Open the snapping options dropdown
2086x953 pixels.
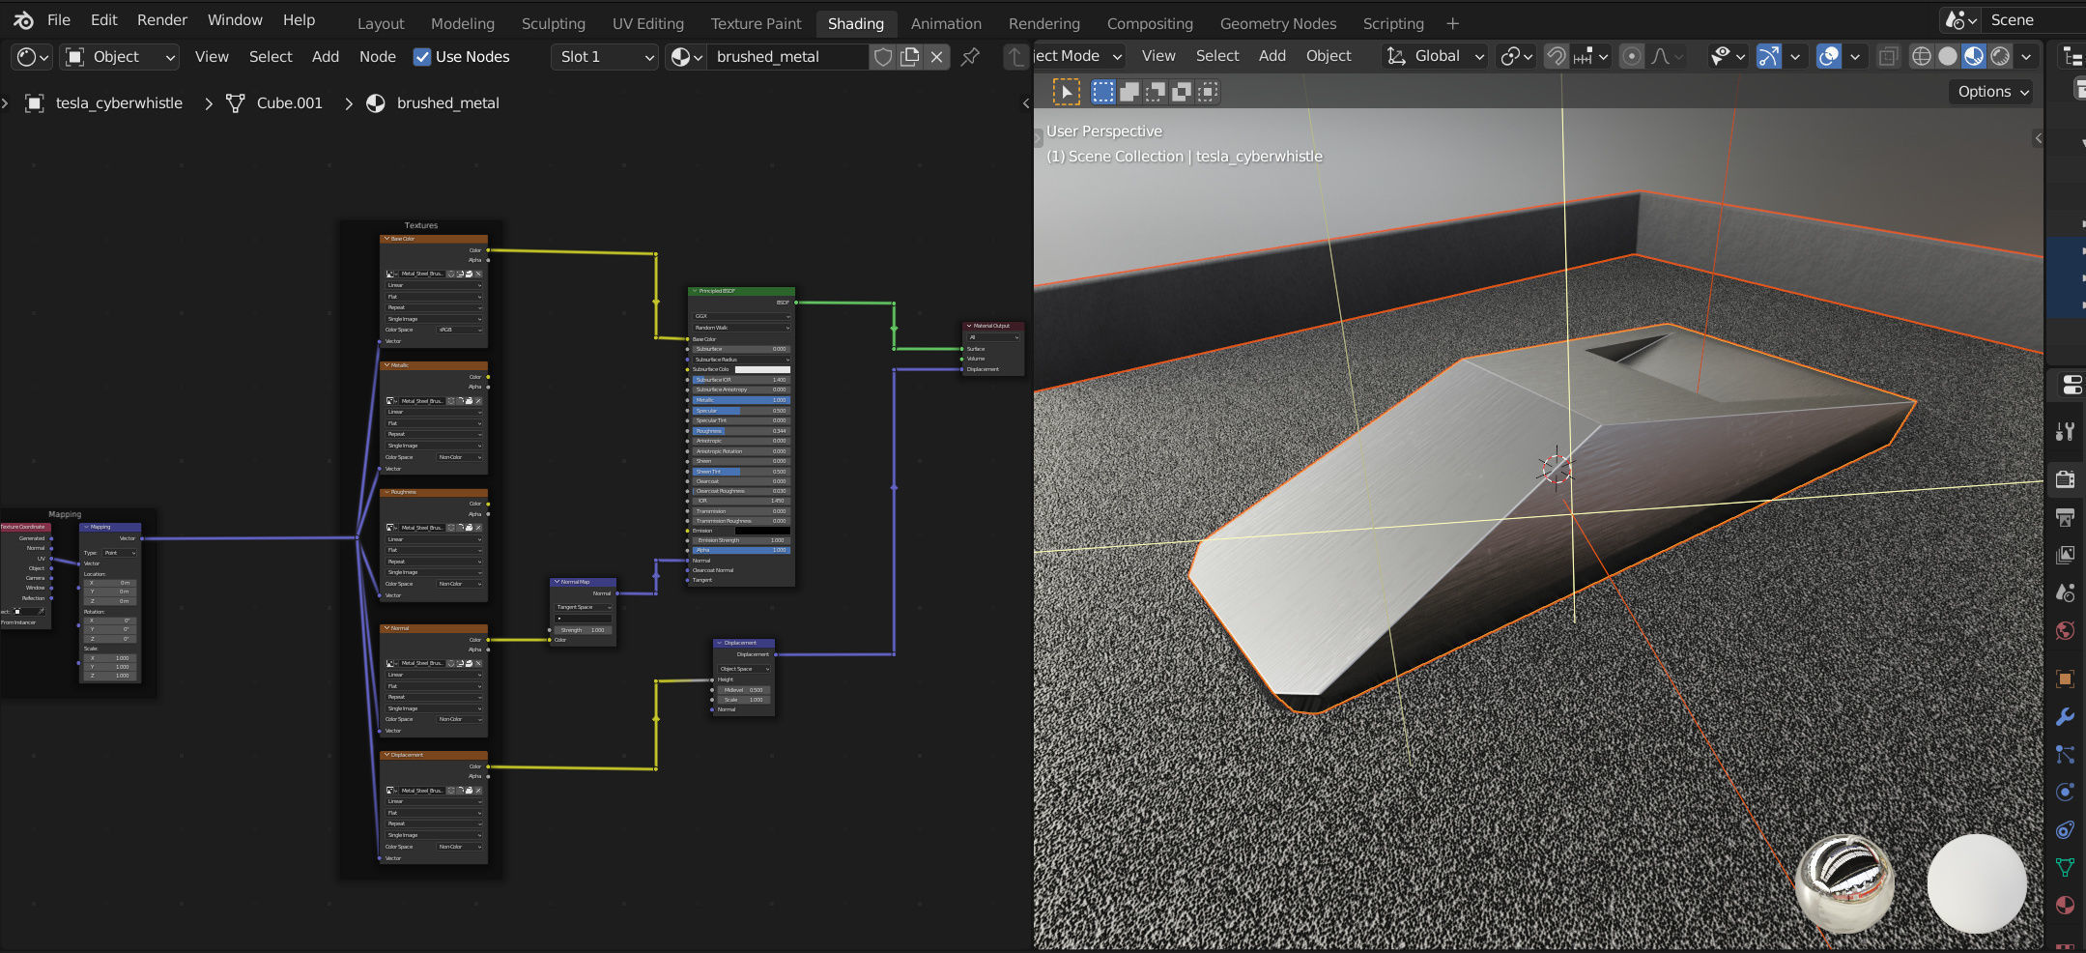pos(1590,56)
